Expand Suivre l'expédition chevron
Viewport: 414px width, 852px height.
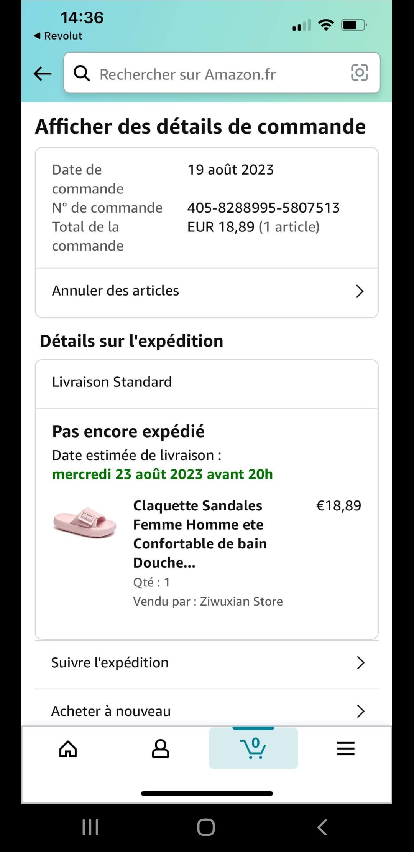360,663
